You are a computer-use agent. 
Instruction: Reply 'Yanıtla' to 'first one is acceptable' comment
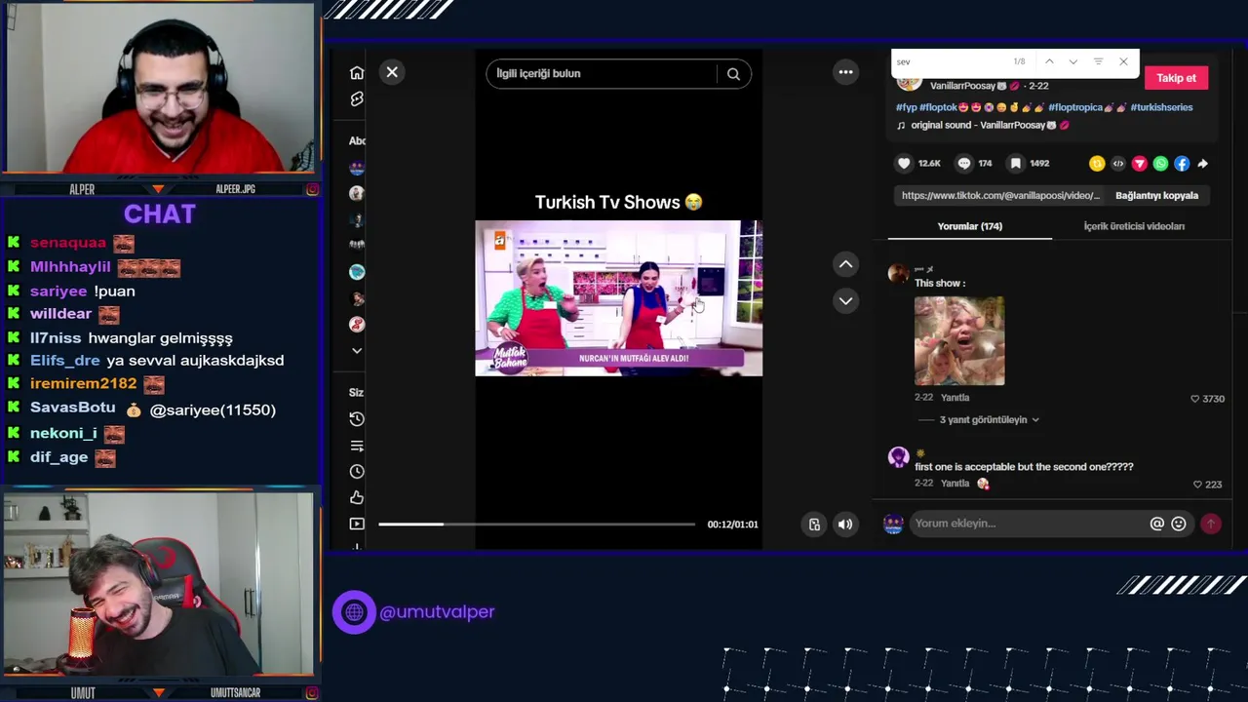(x=955, y=484)
